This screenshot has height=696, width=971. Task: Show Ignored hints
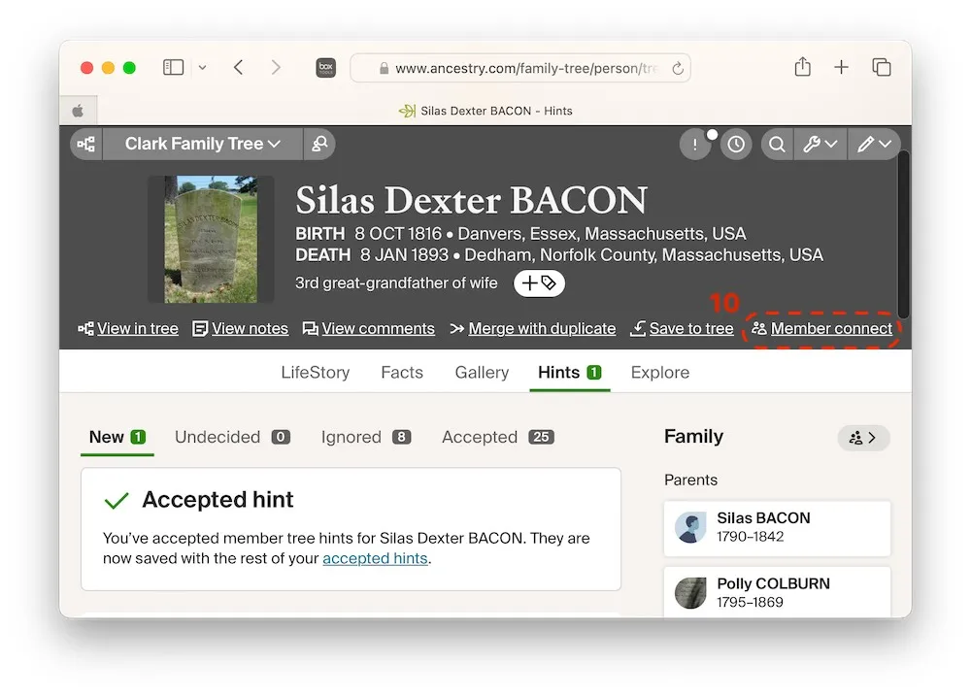(366, 438)
